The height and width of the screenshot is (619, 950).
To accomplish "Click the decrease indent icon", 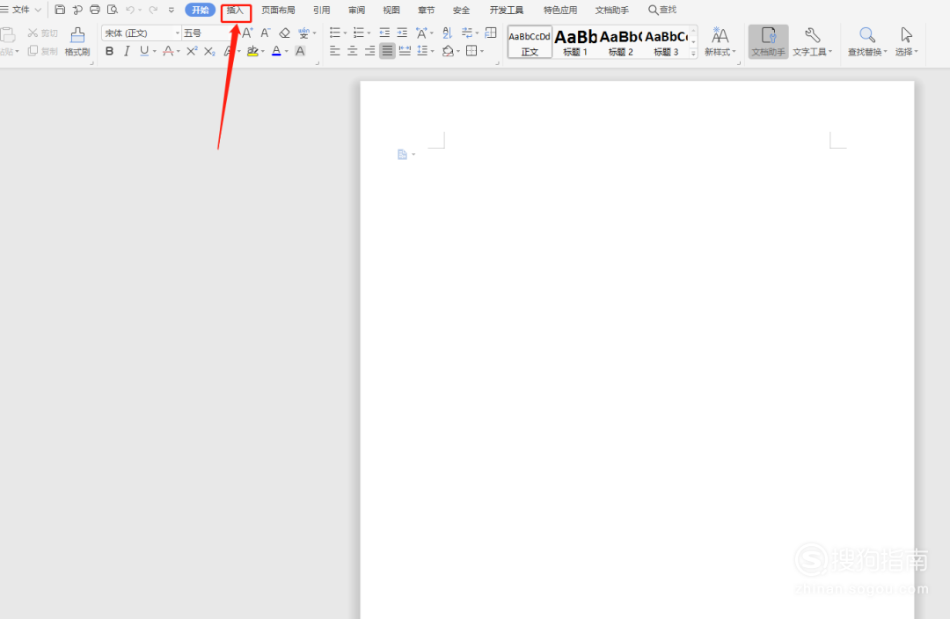I will click(x=384, y=33).
